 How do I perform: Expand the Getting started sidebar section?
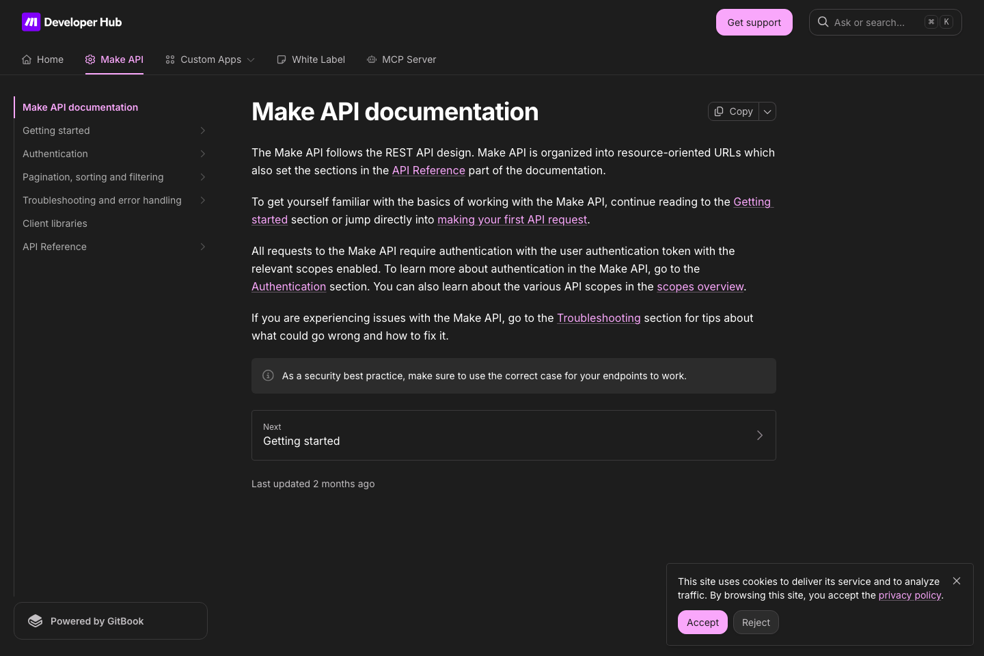click(202, 131)
